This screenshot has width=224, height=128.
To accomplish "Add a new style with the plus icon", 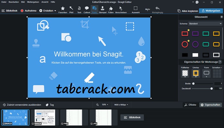I will (221, 17).
